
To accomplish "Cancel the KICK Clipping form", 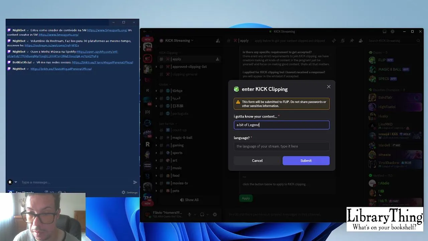I will 257,161.
